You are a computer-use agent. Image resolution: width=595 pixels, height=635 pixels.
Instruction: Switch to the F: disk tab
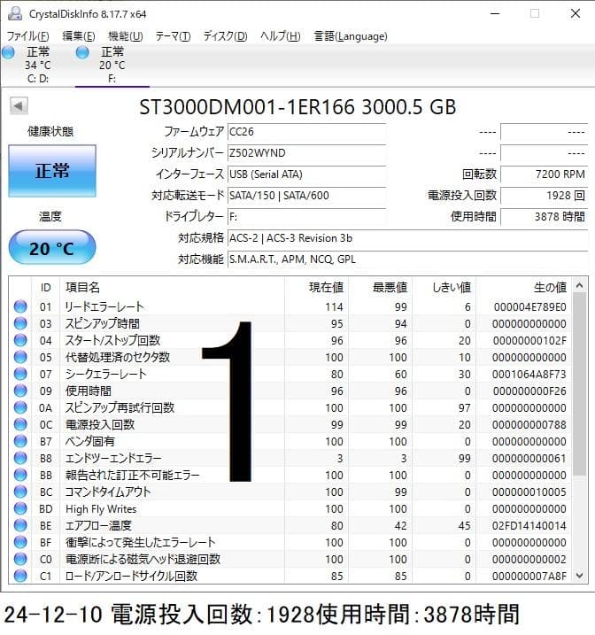(x=112, y=65)
